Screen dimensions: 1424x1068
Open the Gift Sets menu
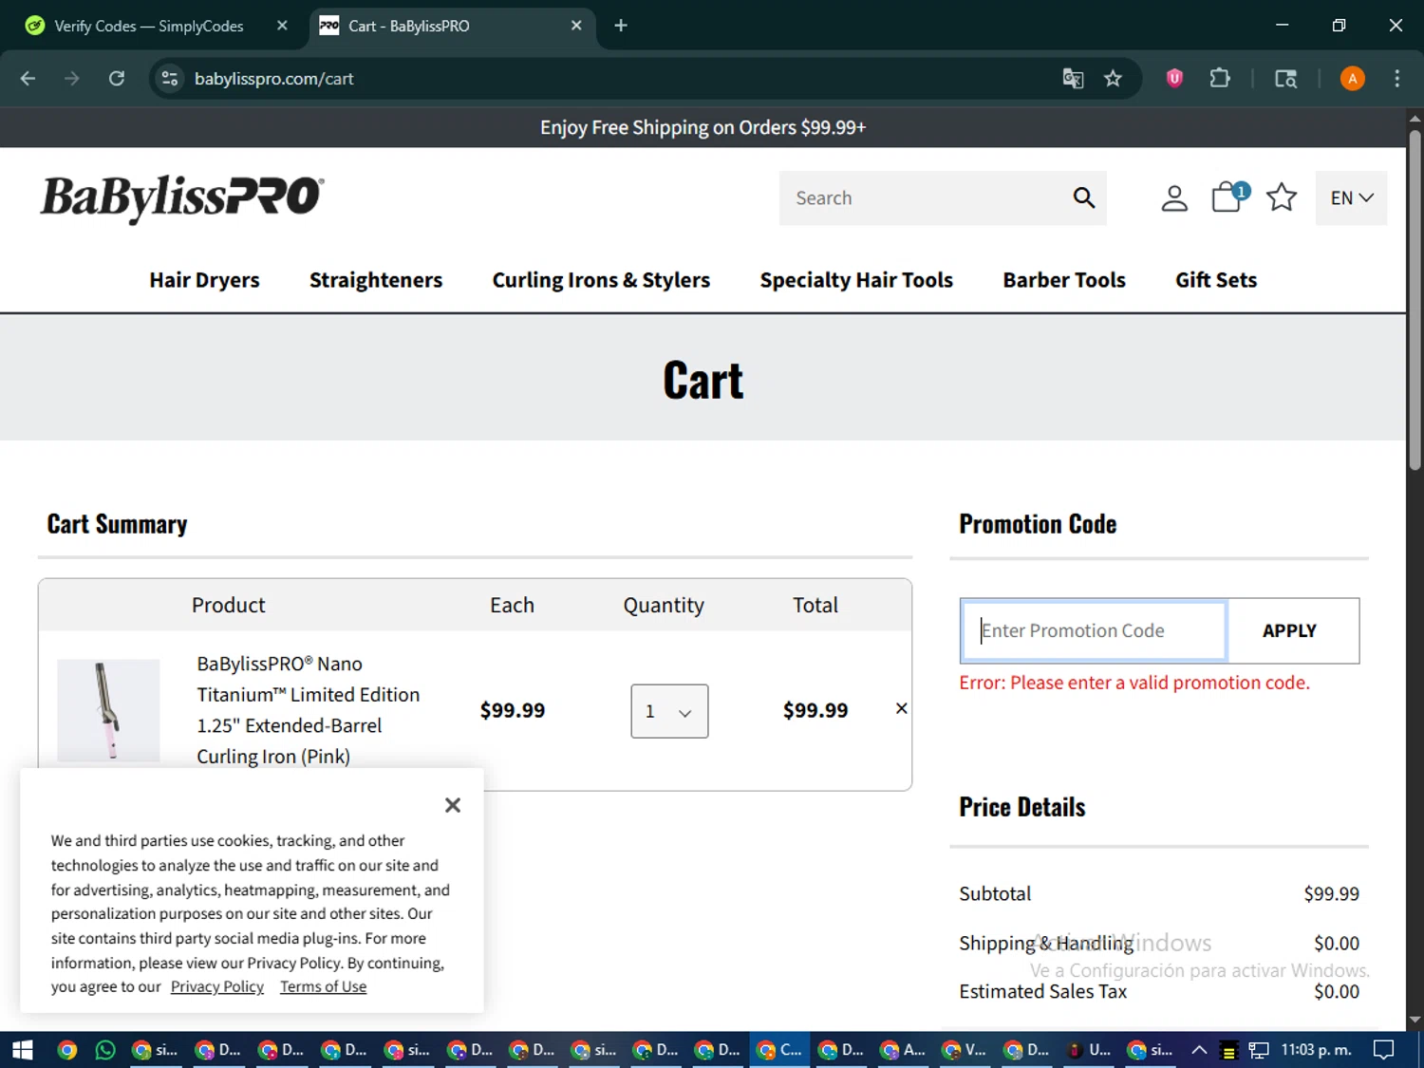[x=1216, y=280]
